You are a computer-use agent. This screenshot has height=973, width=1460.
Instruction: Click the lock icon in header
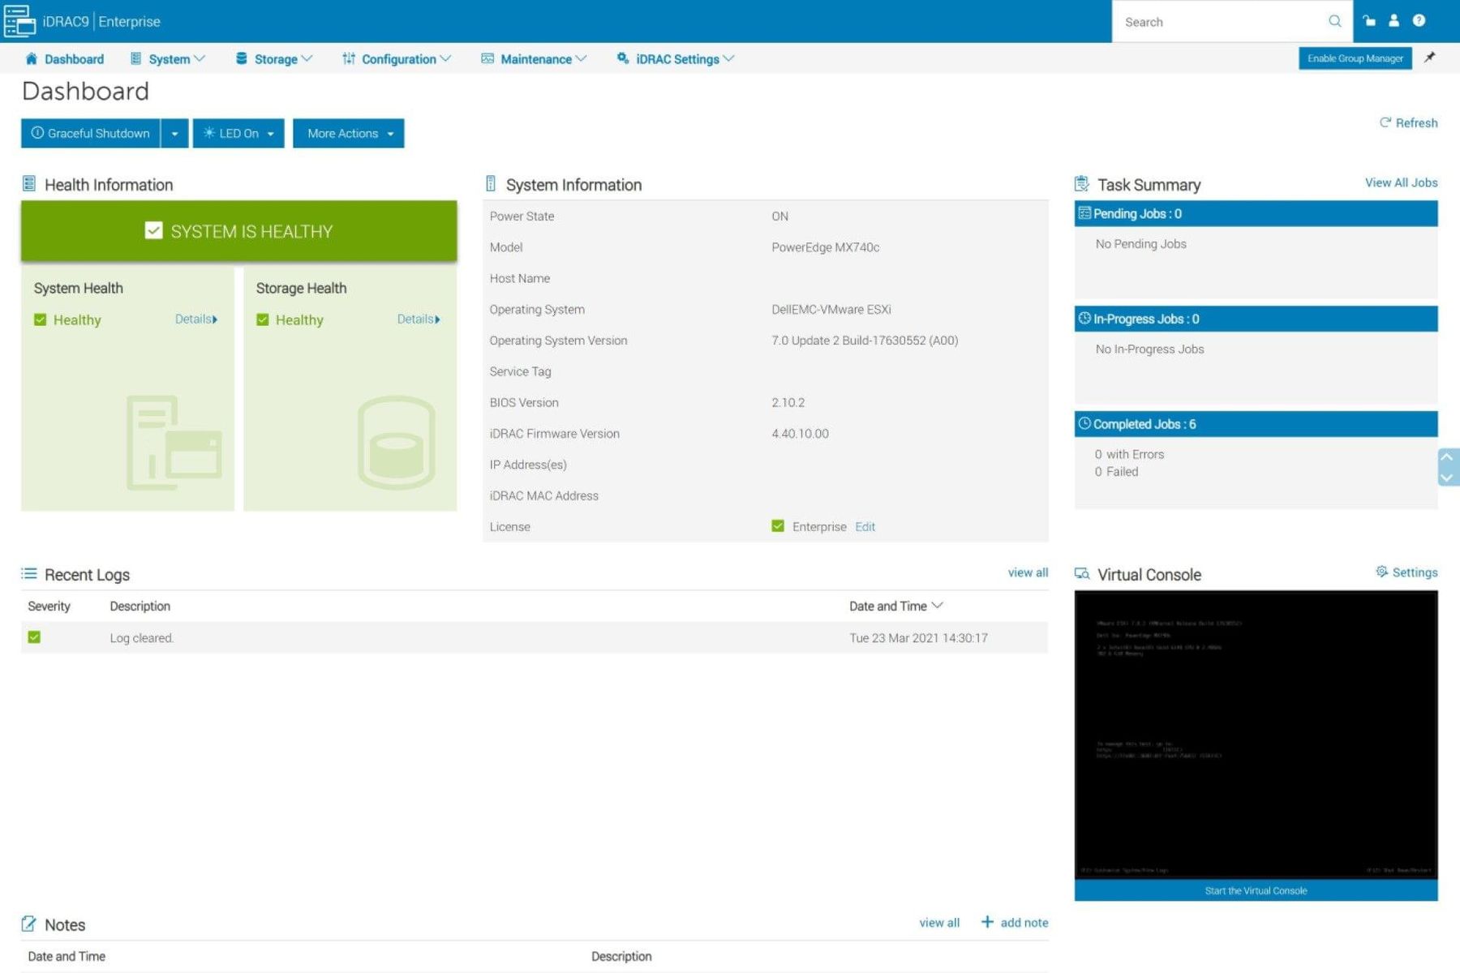(1369, 21)
